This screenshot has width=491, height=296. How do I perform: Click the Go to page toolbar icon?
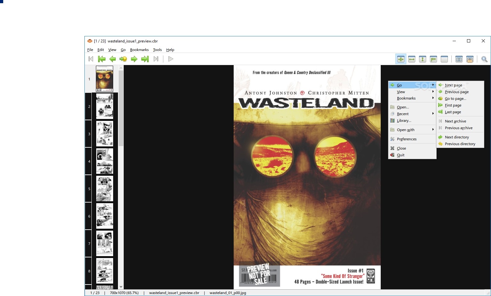123,59
